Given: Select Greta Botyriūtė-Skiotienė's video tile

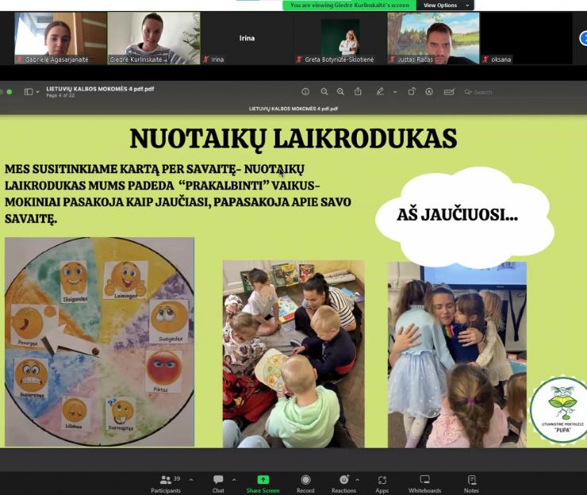Looking at the screenshot, I should (340, 38).
